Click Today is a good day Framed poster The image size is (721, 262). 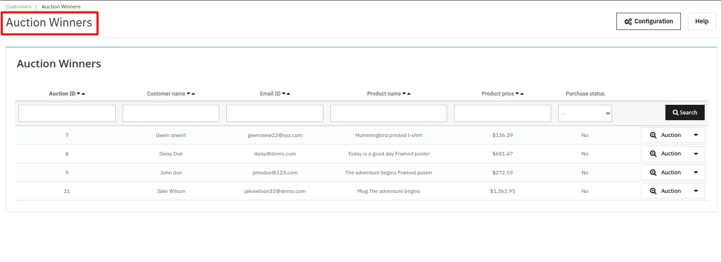389,154
